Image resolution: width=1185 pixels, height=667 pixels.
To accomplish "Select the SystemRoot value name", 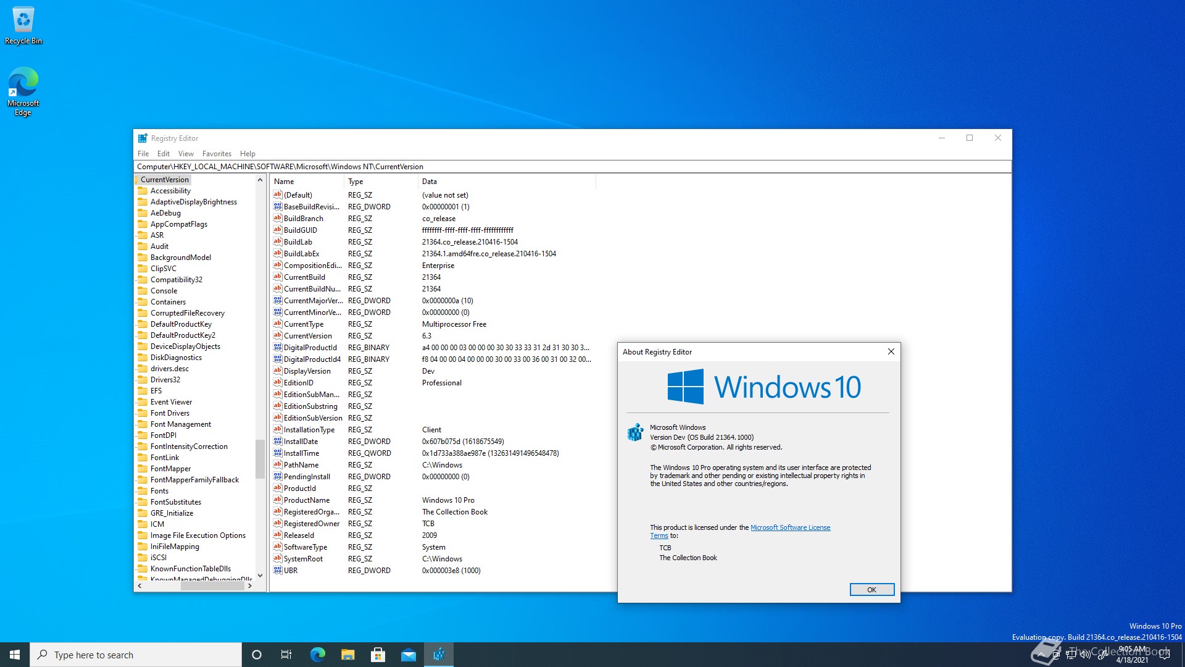I will (x=303, y=559).
